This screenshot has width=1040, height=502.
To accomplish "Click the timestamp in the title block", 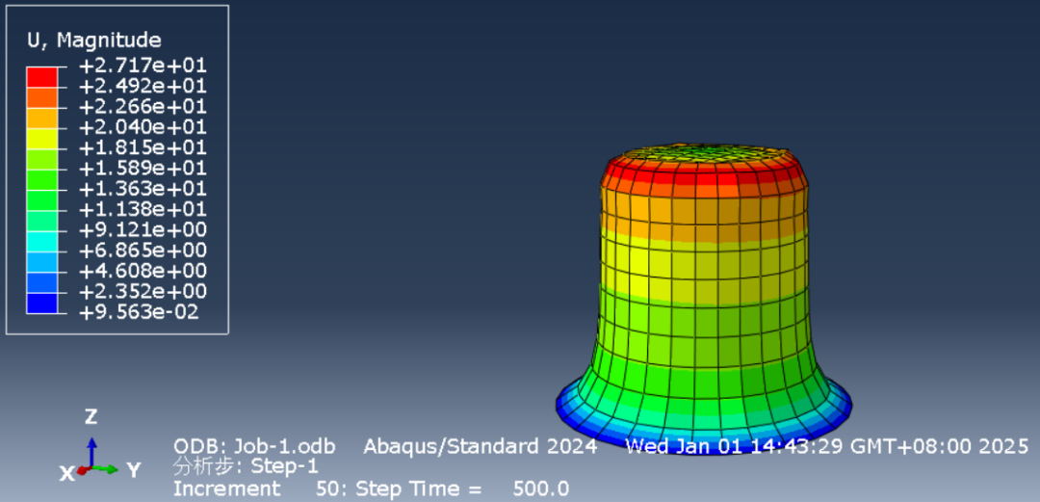I will (826, 446).
